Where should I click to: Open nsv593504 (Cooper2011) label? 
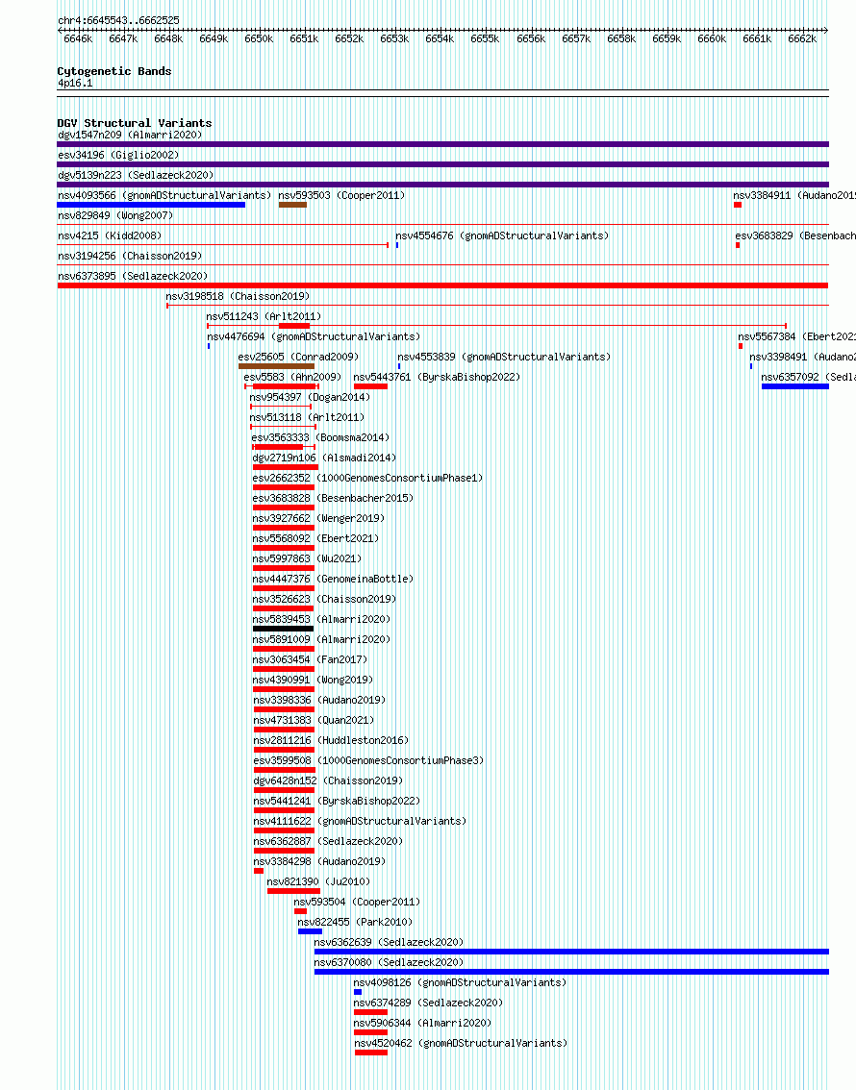[x=358, y=901]
